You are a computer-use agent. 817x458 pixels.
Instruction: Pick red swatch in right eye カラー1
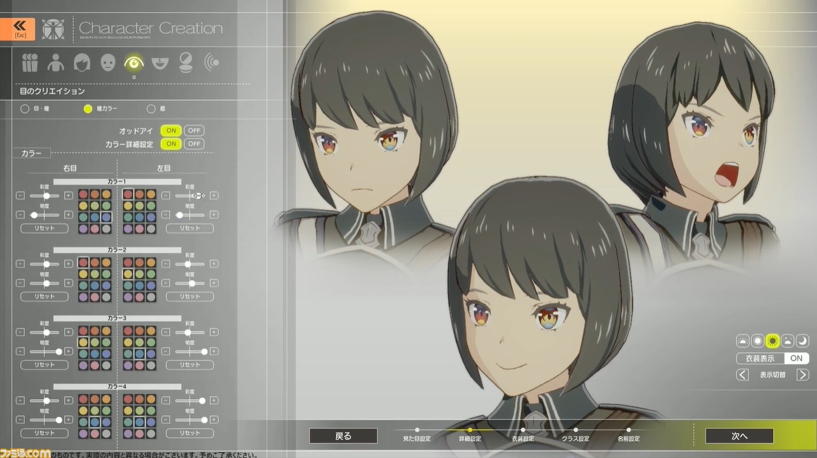point(84,194)
